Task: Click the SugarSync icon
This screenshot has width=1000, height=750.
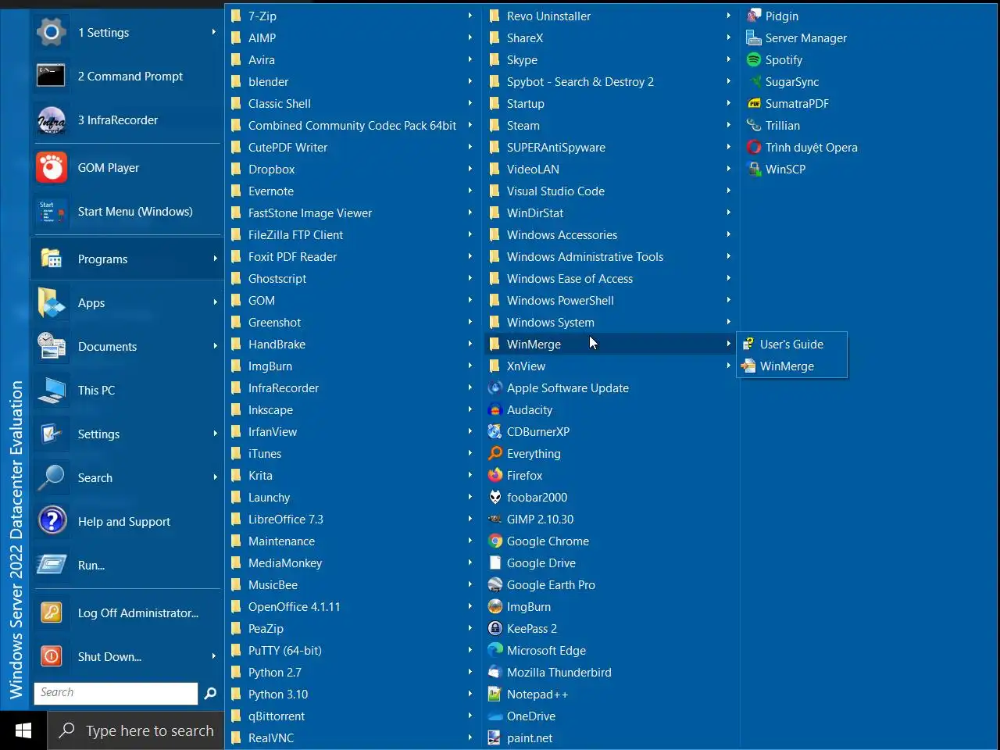Action: pos(753,81)
